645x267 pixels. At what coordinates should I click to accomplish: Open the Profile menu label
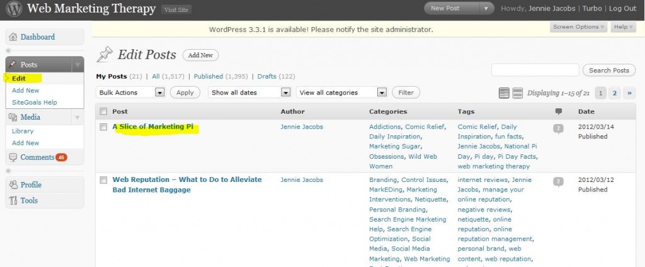[x=31, y=185]
